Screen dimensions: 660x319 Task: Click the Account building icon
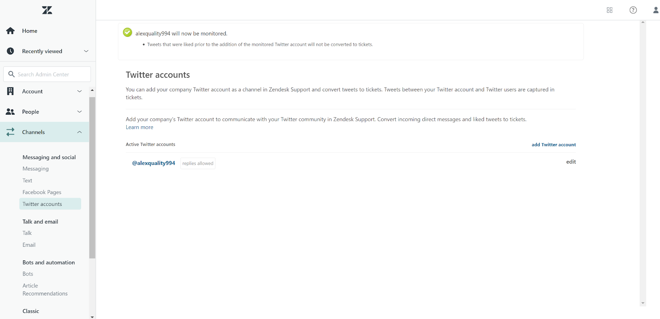pyautogui.click(x=10, y=91)
